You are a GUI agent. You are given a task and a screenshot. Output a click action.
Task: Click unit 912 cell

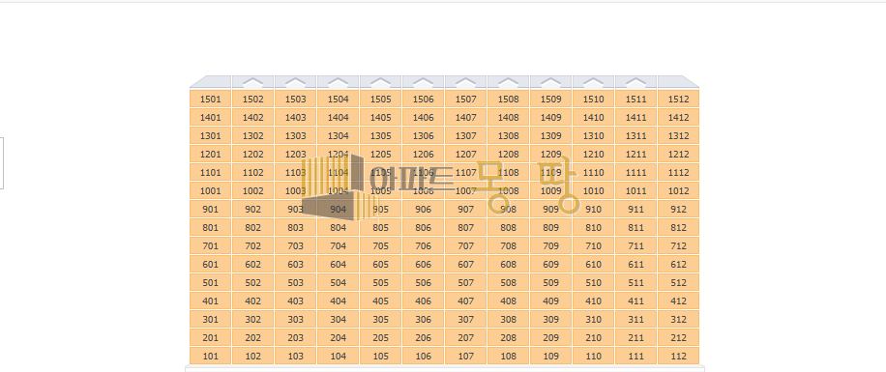click(678, 210)
